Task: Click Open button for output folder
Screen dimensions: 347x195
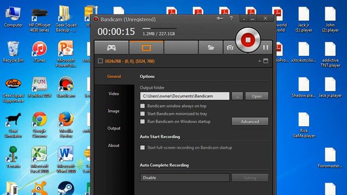Action: [256, 96]
